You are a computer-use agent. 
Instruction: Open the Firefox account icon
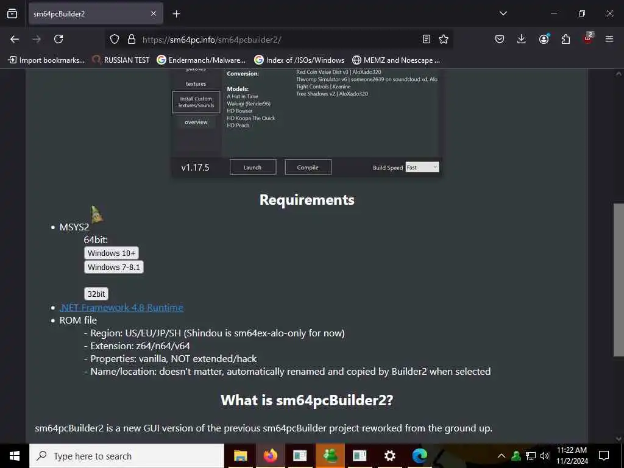544,39
